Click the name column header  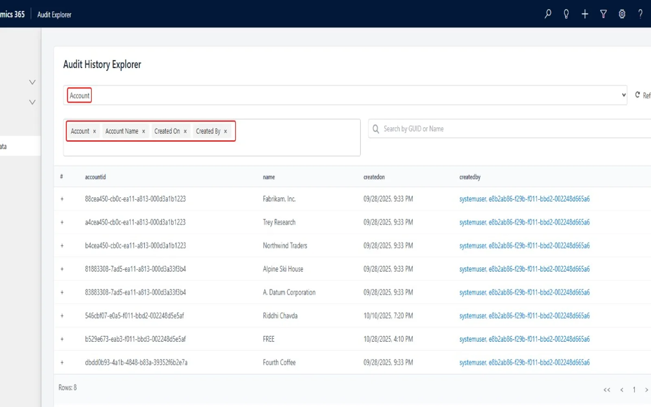point(269,177)
